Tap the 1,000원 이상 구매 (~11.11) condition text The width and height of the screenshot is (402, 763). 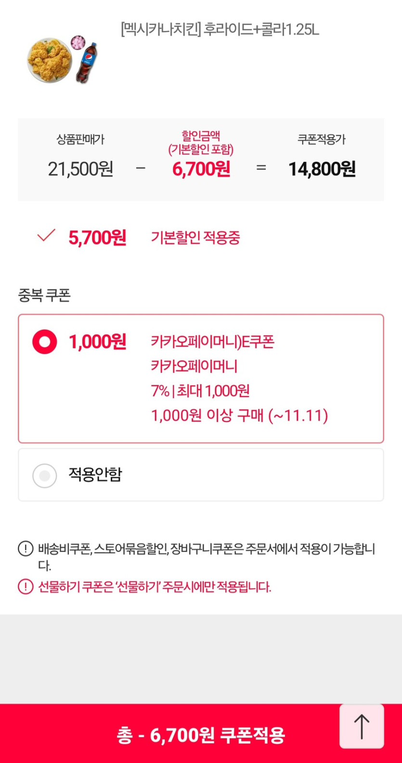(239, 415)
